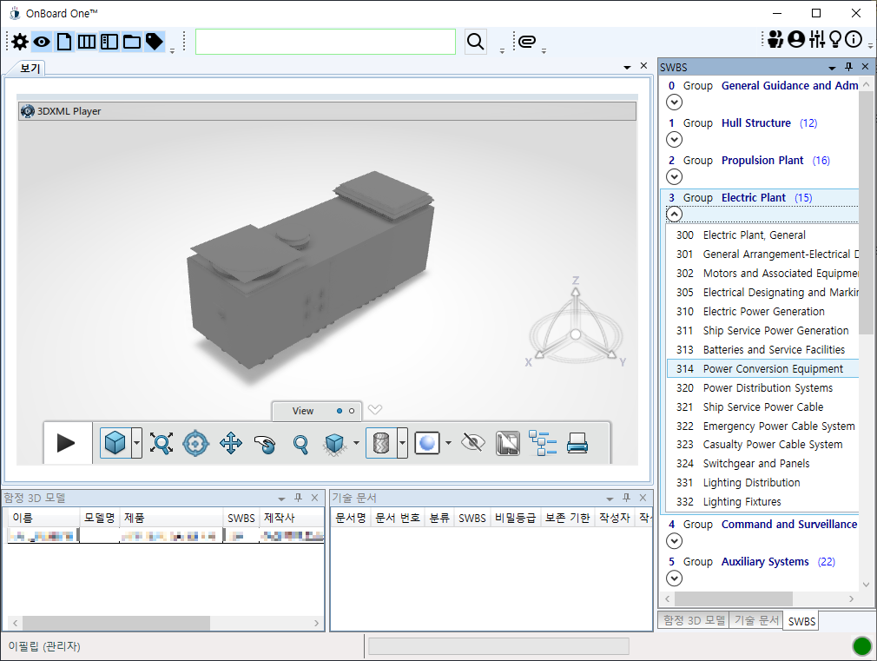Toggle the document page icon in the top toolbar

tap(64, 42)
